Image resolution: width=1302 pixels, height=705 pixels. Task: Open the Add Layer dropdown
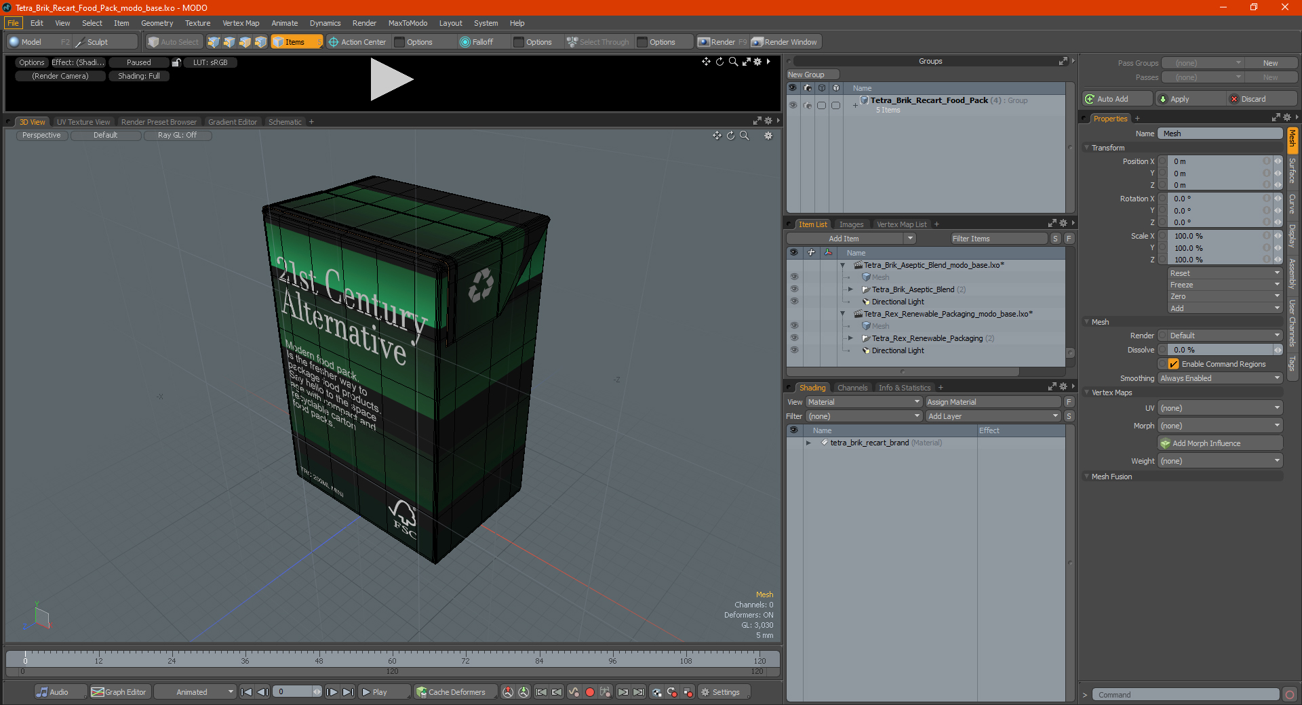click(993, 416)
